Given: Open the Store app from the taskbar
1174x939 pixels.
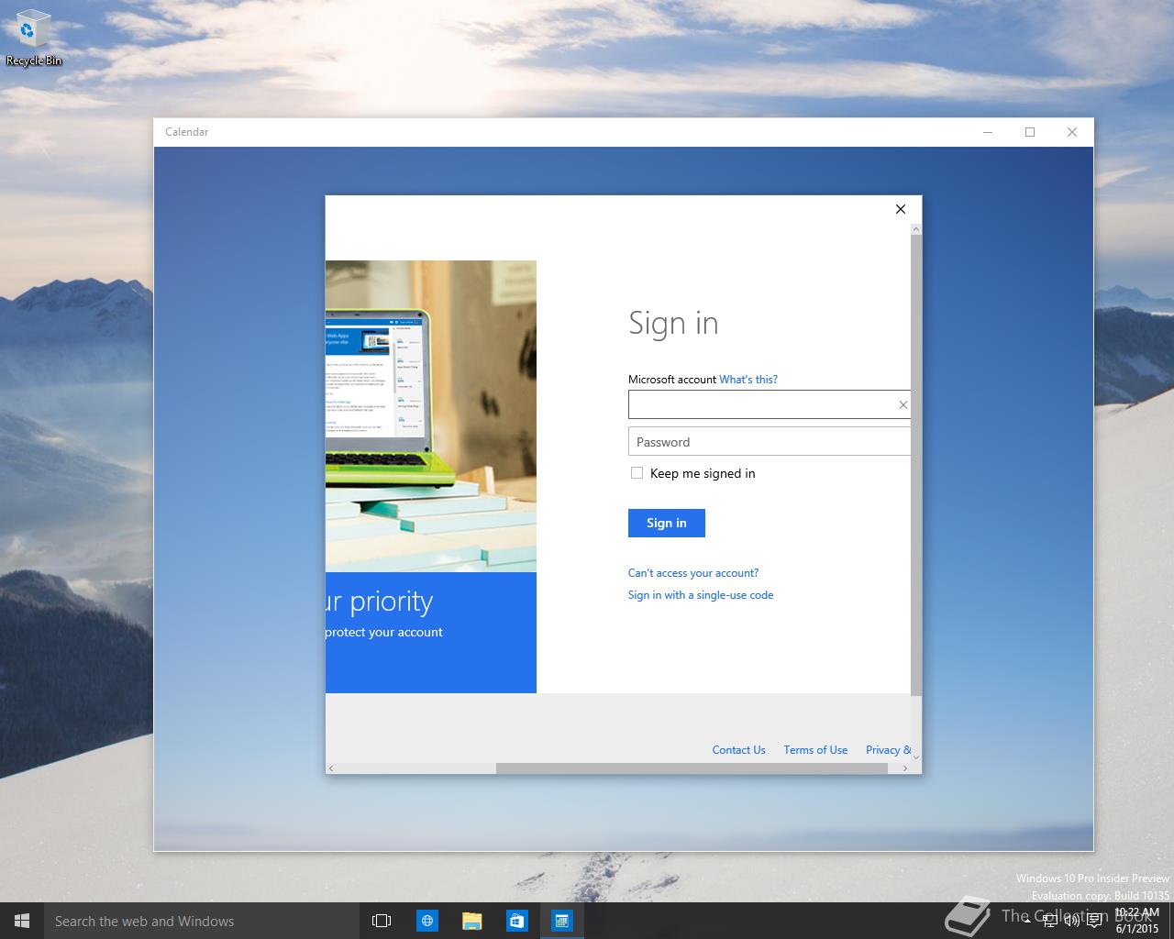Looking at the screenshot, I should point(516,921).
